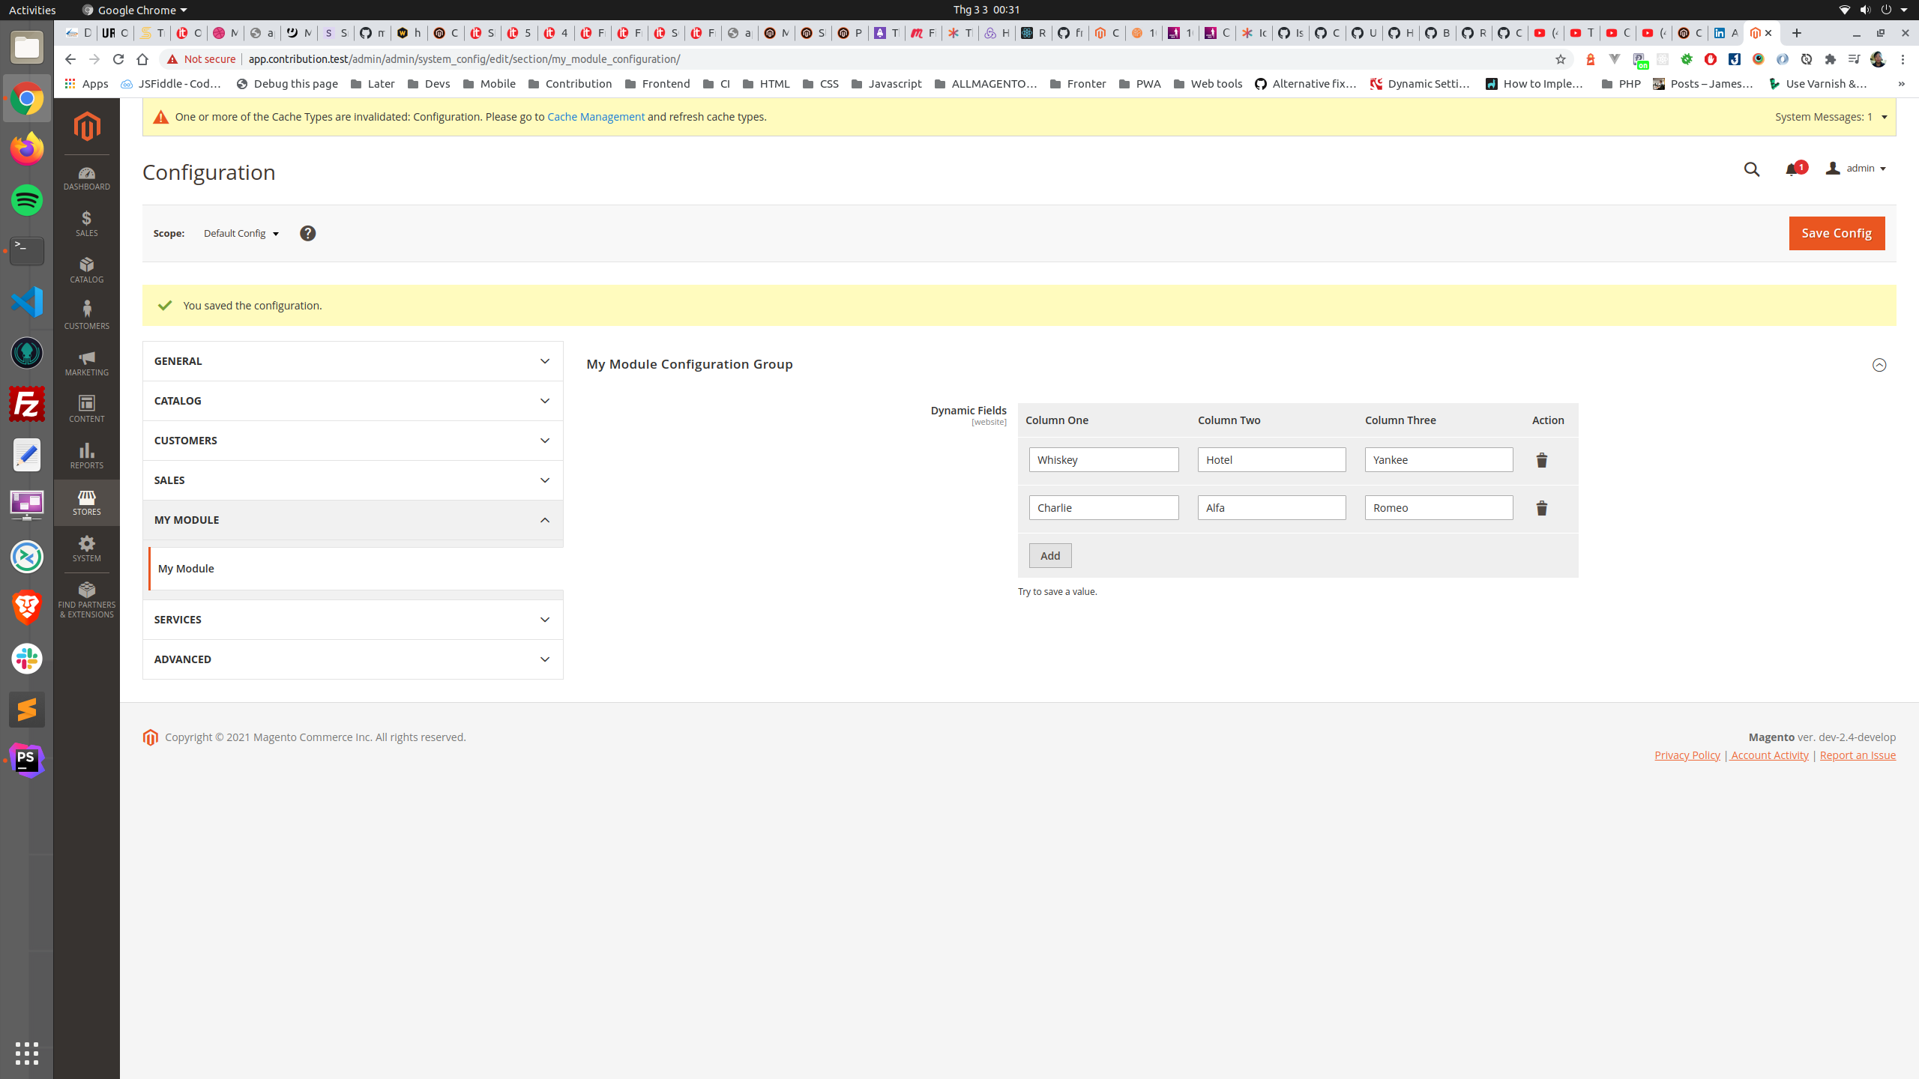Click the Charlie input field in Column One
This screenshot has height=1079, width=1919.
(x=1103, y=507)
